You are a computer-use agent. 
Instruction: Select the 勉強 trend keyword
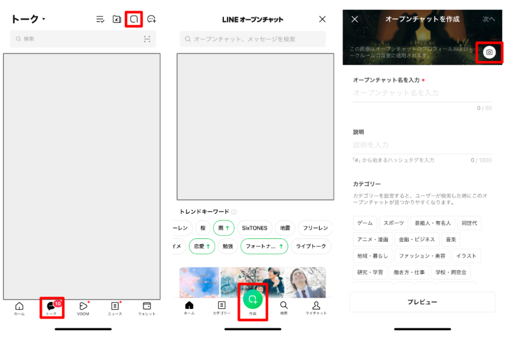[227, 246]
